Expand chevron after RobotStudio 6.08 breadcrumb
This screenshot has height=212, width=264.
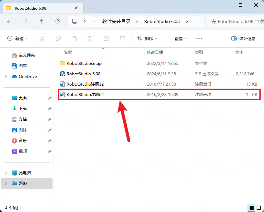coord(187,21)
